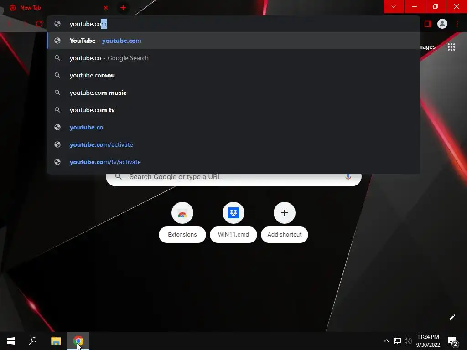Click the Extensions shortcut label

pos(182,235)
